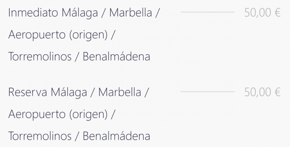Choose Málaga in the Reserva entry
The width and height of the screenshot is (290, 147).
click(69, 93)
